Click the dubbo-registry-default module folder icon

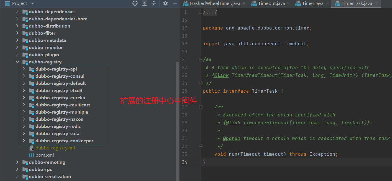point(31,83)
